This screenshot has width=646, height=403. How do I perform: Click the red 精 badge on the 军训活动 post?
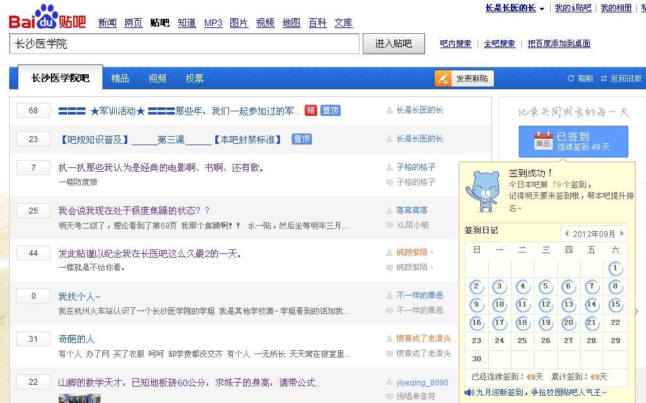(x=311, y=110)
